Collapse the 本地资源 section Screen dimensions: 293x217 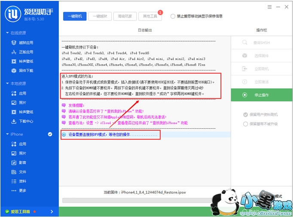coord(7,83)
